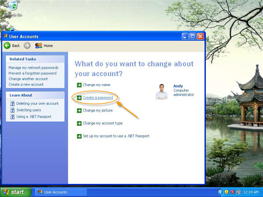This screenshot has width=263, height=197.
Task: Open Using a .NET Passport help topic
Action: (x=34, y=117)
